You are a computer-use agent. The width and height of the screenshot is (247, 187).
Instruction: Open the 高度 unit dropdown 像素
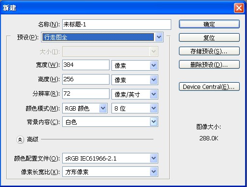click(135, 80)
